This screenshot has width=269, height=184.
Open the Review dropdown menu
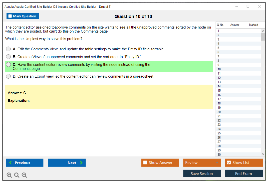pyautogui.click(x=202, y=163)
